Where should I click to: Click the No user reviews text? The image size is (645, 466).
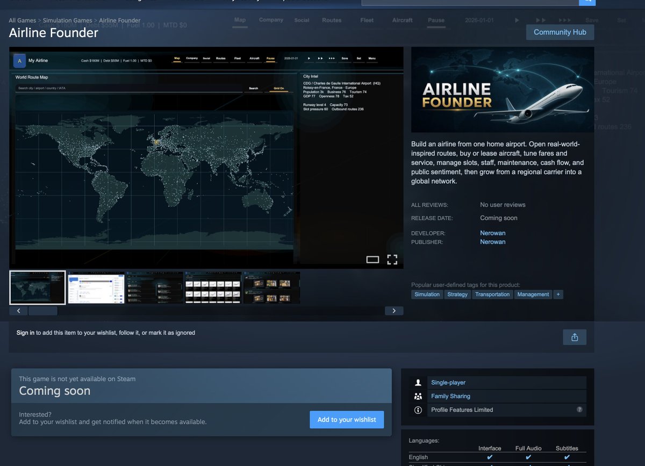[503, 205]
